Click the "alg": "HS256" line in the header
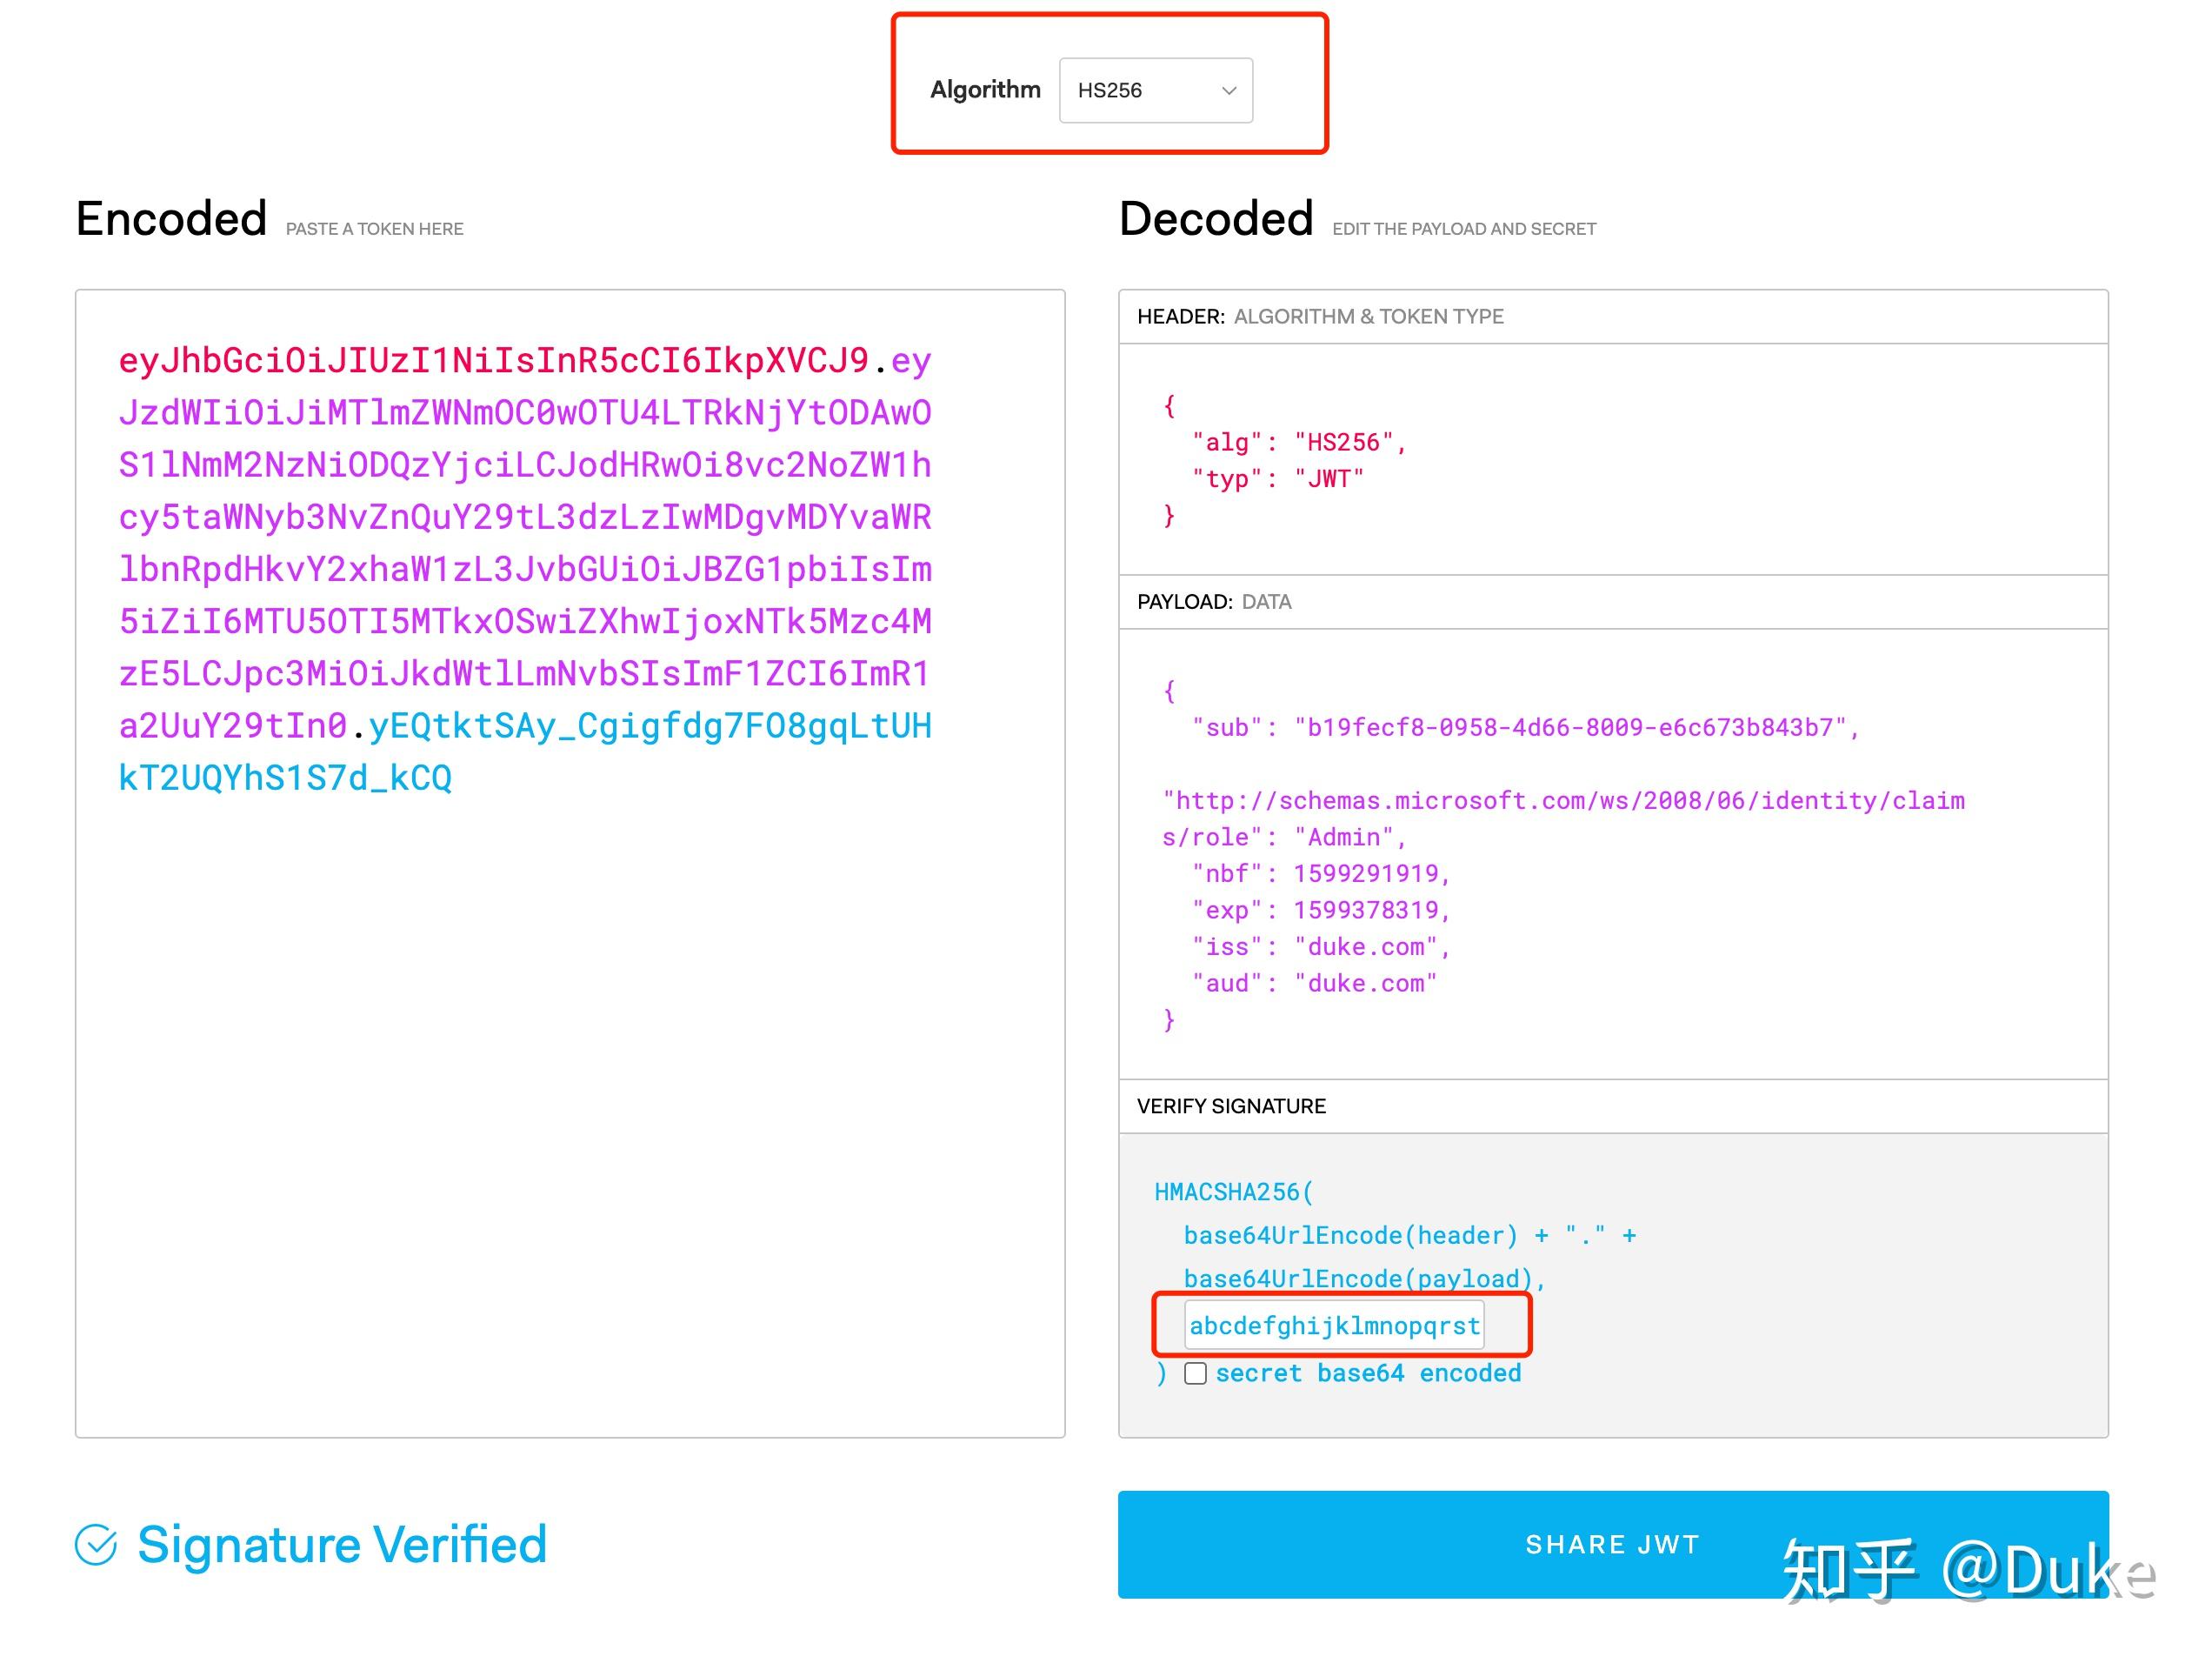Image resolution: width=2212 pixels, height=1663 pixels. coord(1298,442)
